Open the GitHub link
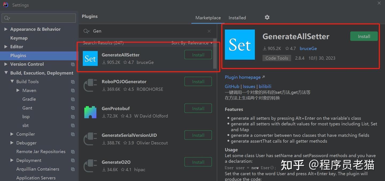 point(232,86)
